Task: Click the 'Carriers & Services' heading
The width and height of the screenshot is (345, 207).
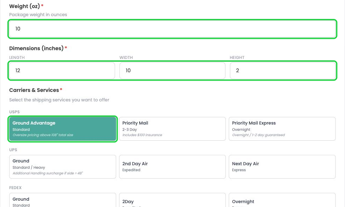Action: click(34, 90)
